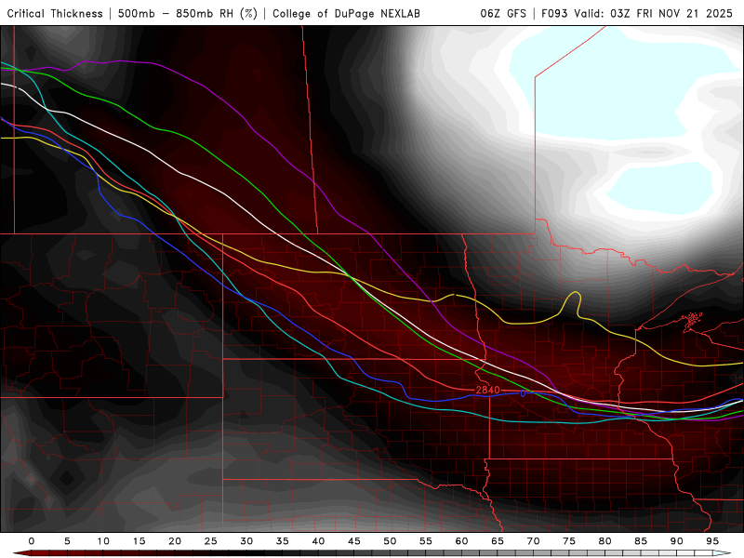Image resolution: width=744 pixels, height=558 pixels.
Task: Click the "25" color scale tick label
Action: (x=211, y=541)
